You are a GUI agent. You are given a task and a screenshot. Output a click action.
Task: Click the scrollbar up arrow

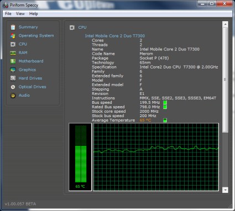pyautogui.click(x=225, y=24)
